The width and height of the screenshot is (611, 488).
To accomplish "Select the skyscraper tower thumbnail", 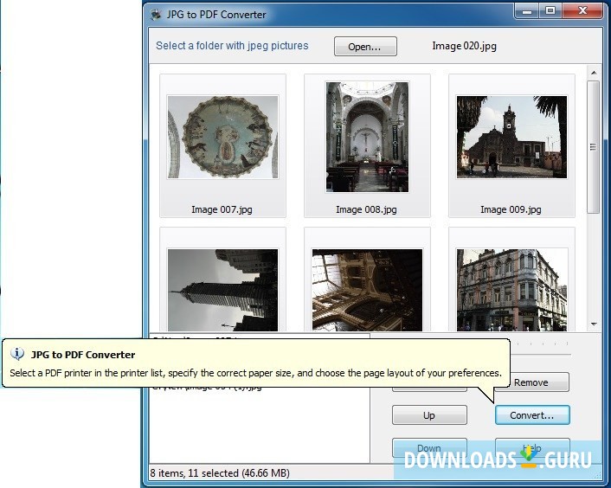I will (x=222, y=290).
